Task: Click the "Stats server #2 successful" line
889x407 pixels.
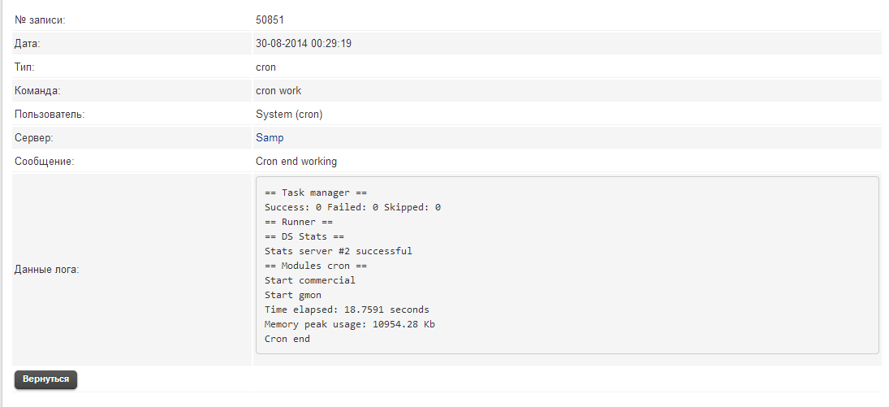Action: 339,251
